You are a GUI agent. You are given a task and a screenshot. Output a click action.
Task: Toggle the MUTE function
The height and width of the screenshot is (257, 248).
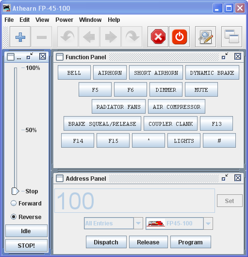pyautogui.click(x=201, y=89)
